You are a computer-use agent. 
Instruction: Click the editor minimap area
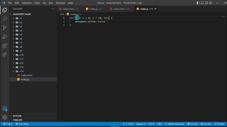pyautogui.click(x=224, y=17)
